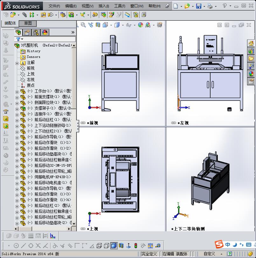Open the Display Style dropdown arrow
Image resolution: width=256 pixels, height=258 pixels.
click(123, 25)
